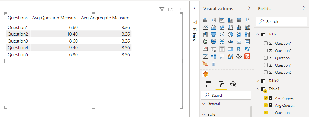Collapse the Table3 node in Fields
Image resolution: width=309 pixels, height=117 pixels.
pos(257,89)
